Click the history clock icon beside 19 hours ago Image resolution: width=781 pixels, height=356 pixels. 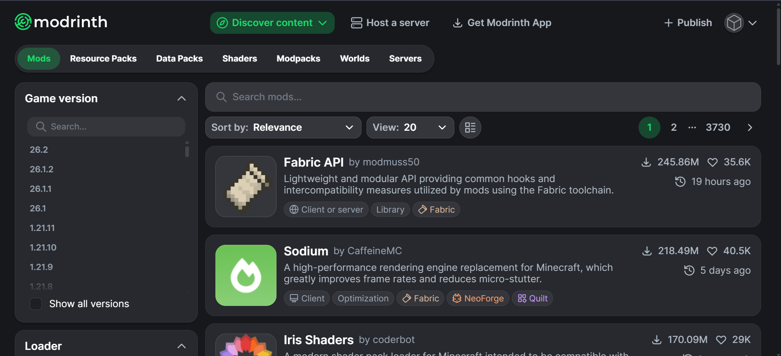coord(680,182)
